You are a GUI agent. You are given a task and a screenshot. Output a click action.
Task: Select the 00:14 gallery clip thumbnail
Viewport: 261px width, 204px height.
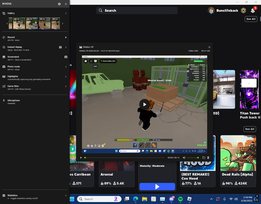56,23
